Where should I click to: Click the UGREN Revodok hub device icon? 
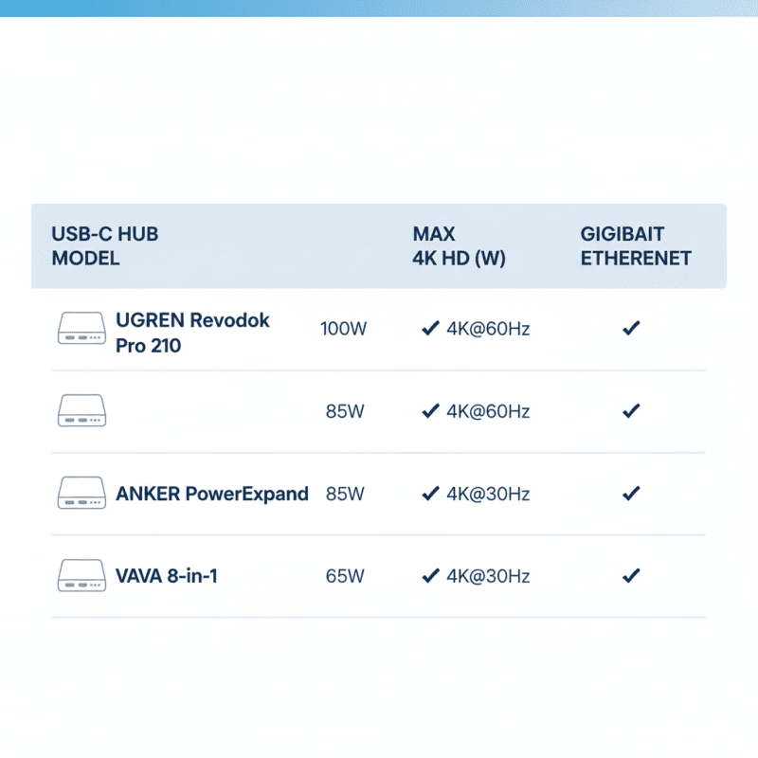pyautogui.click(x=81, y=329)
